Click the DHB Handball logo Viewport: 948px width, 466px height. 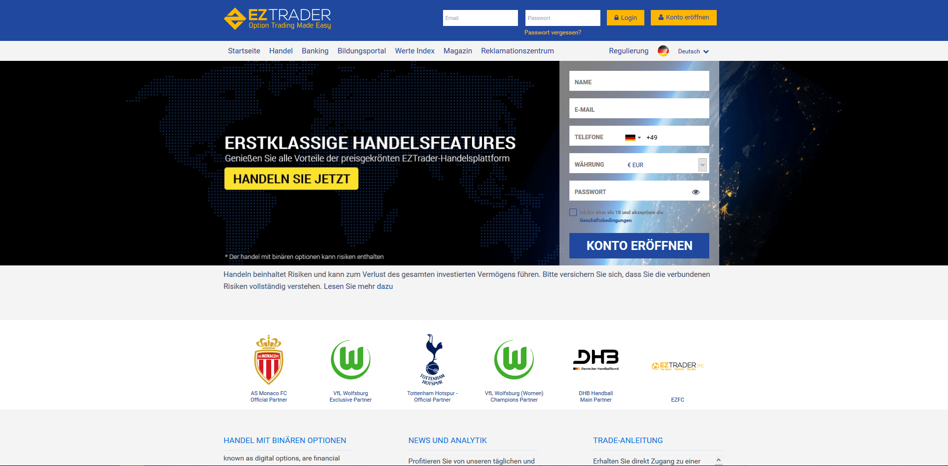click(x=596, y=360)
